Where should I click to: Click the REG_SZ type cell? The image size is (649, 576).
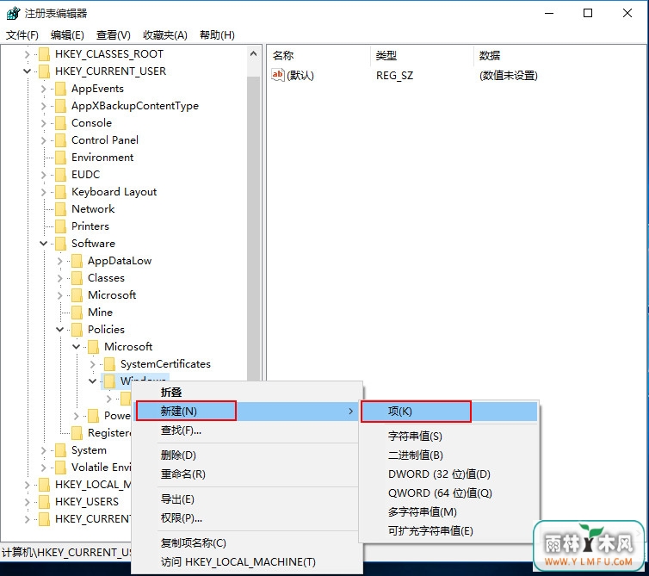394,76
